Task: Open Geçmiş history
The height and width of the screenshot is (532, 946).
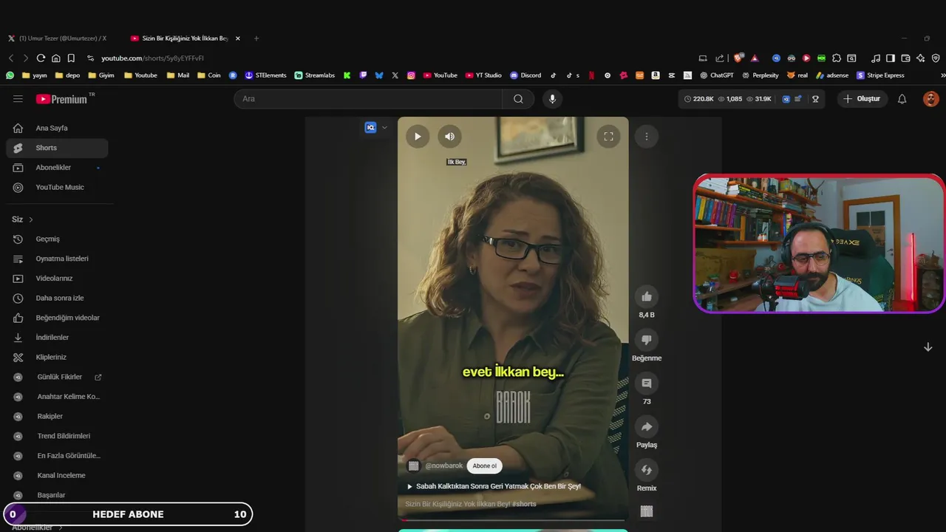Action: point(57,239)
